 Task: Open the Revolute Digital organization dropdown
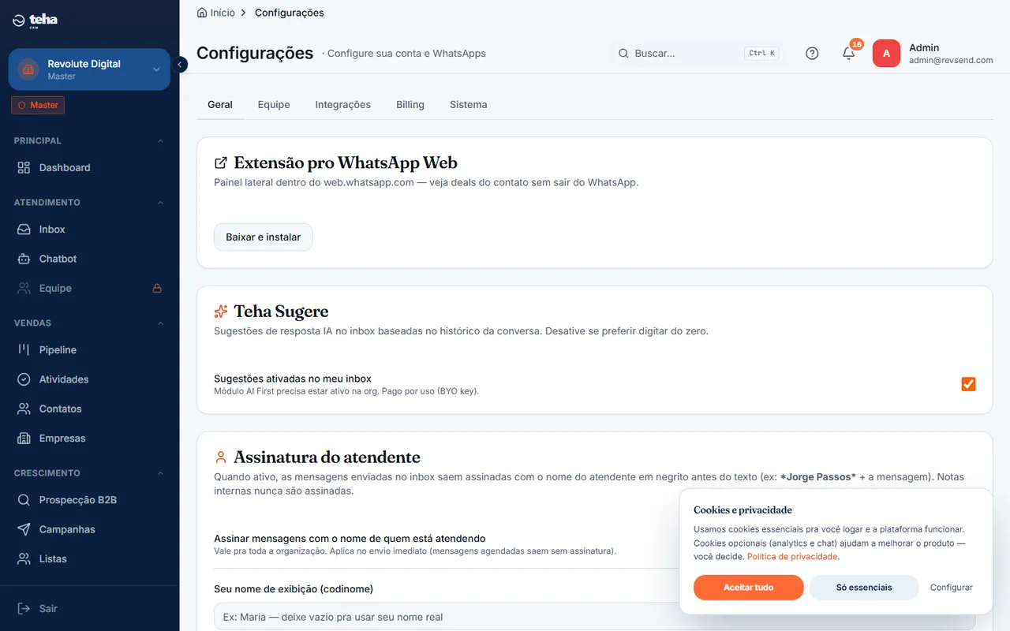coord(89,69)
